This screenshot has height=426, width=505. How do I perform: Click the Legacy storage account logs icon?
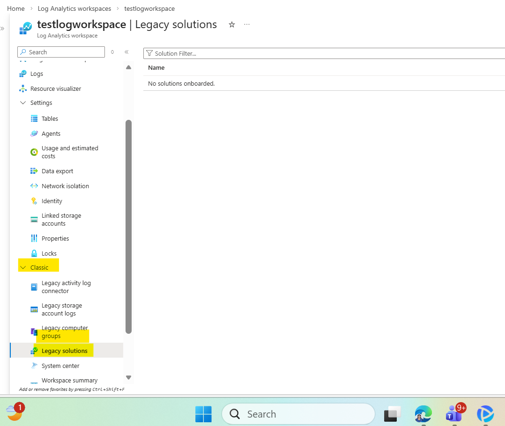(x=34, y=309)
